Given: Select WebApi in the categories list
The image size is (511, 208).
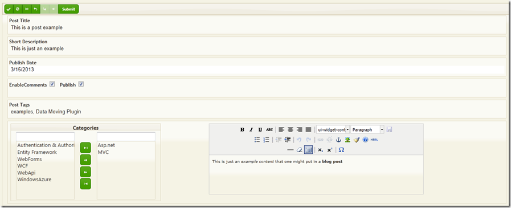Looking at the screenshot, I should pyautogui.click(x=26, y=173).
